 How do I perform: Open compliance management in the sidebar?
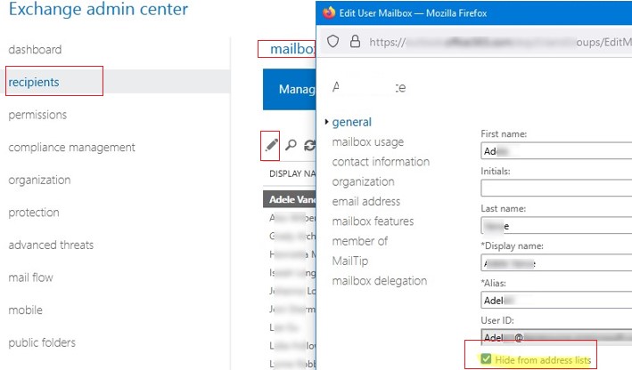click(71, 148)
